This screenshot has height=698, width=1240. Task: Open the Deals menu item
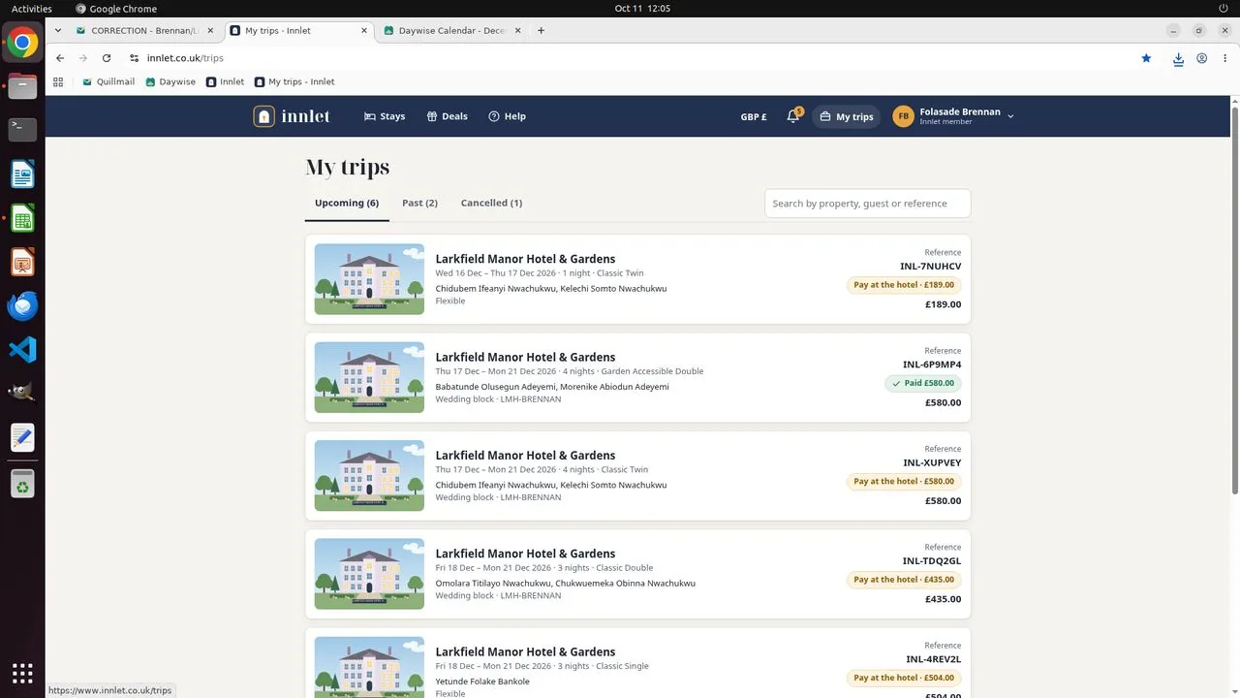447,116
